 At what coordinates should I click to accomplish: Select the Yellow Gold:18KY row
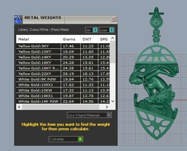[63, 63]
